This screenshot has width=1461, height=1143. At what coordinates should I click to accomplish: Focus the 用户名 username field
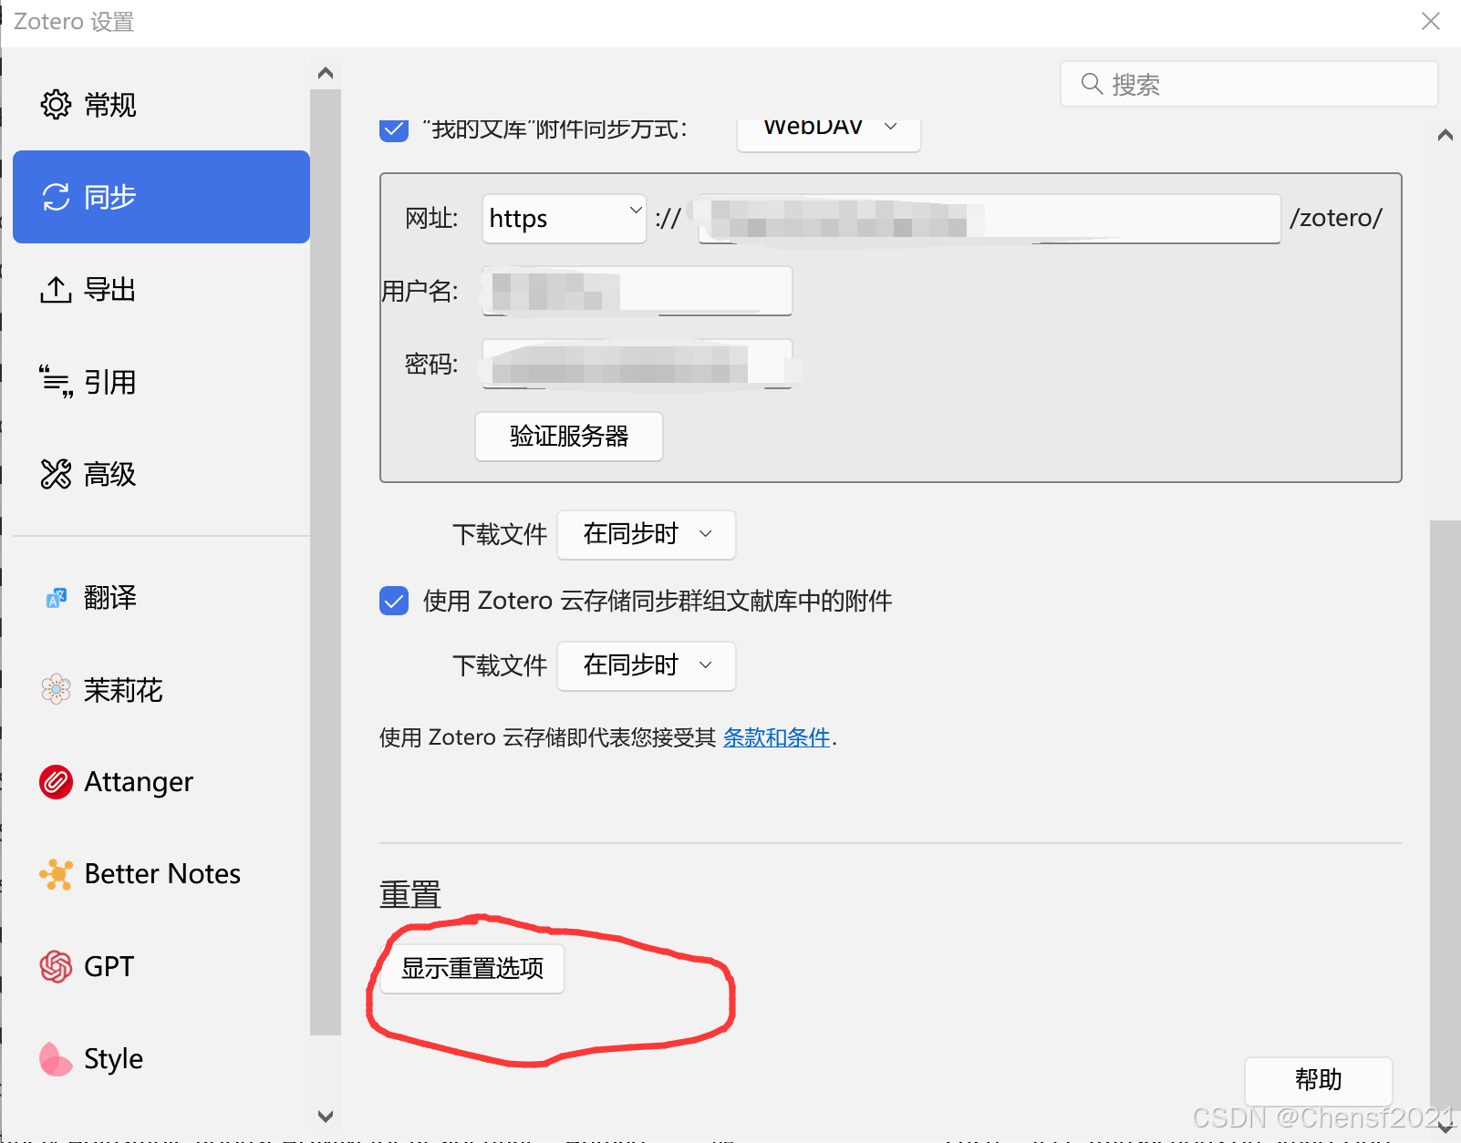click(637, 291)
